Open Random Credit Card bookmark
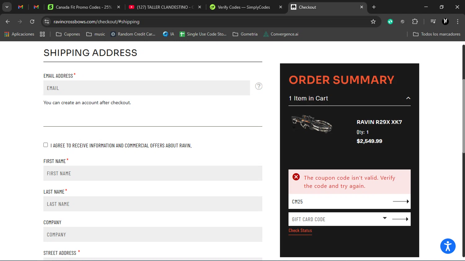 click(x=133, y=34)
